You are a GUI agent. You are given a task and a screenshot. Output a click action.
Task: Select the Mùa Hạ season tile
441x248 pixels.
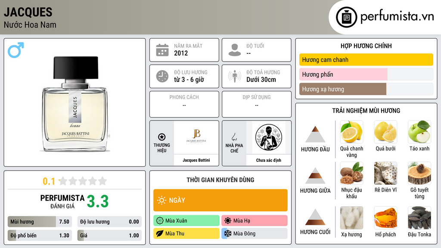[255, 221]
